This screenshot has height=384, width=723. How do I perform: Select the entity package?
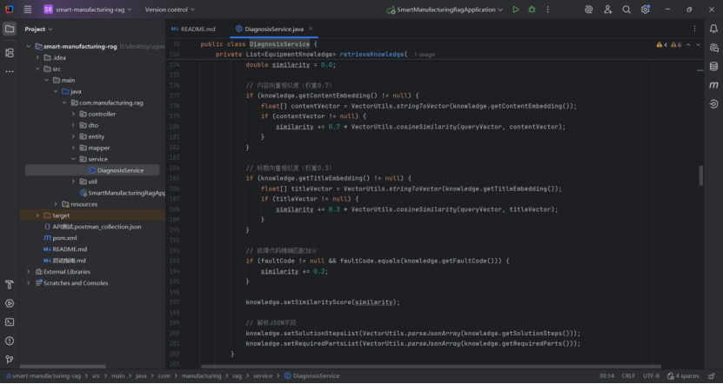click(91, 136)
